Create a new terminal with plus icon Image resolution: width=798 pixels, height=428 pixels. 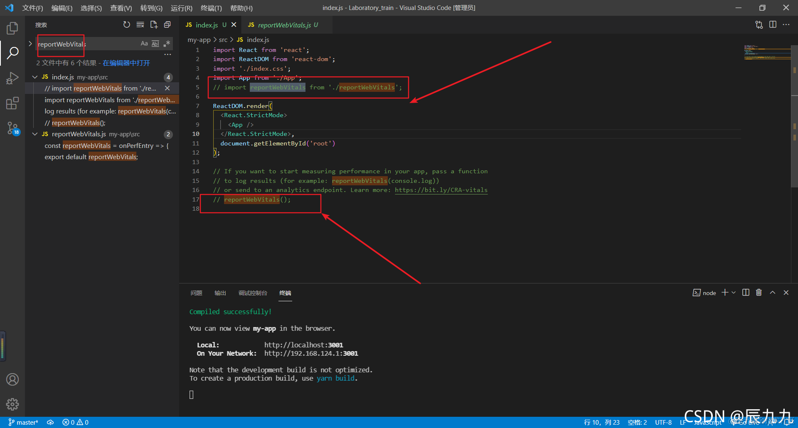pos(725,293)
